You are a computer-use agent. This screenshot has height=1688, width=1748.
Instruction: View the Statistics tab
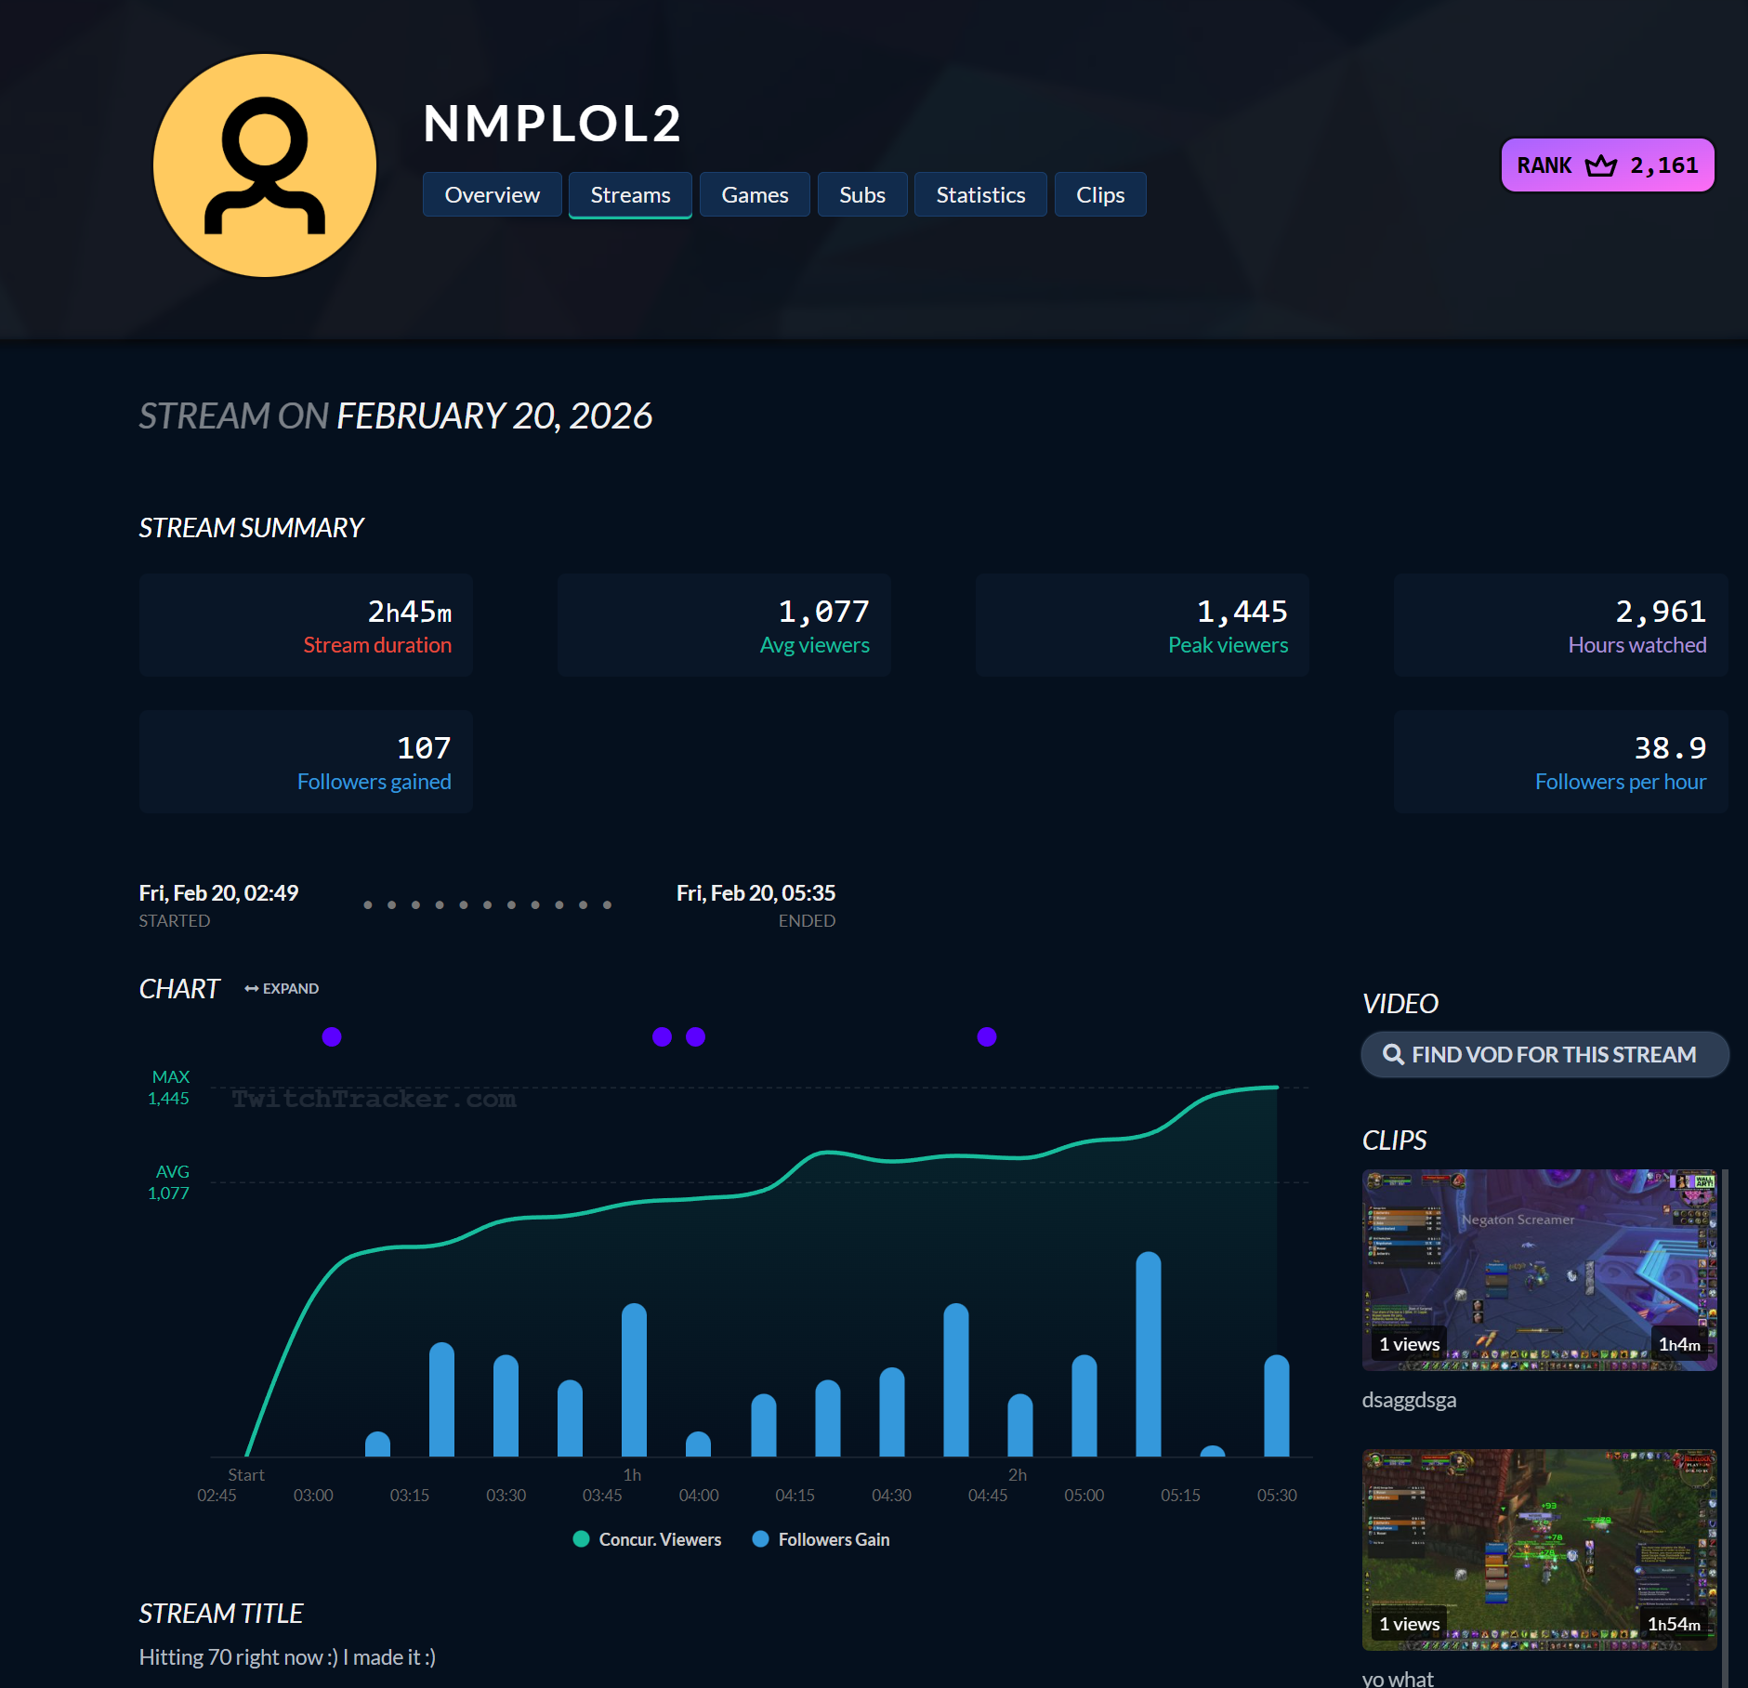(x=980, y=194)
